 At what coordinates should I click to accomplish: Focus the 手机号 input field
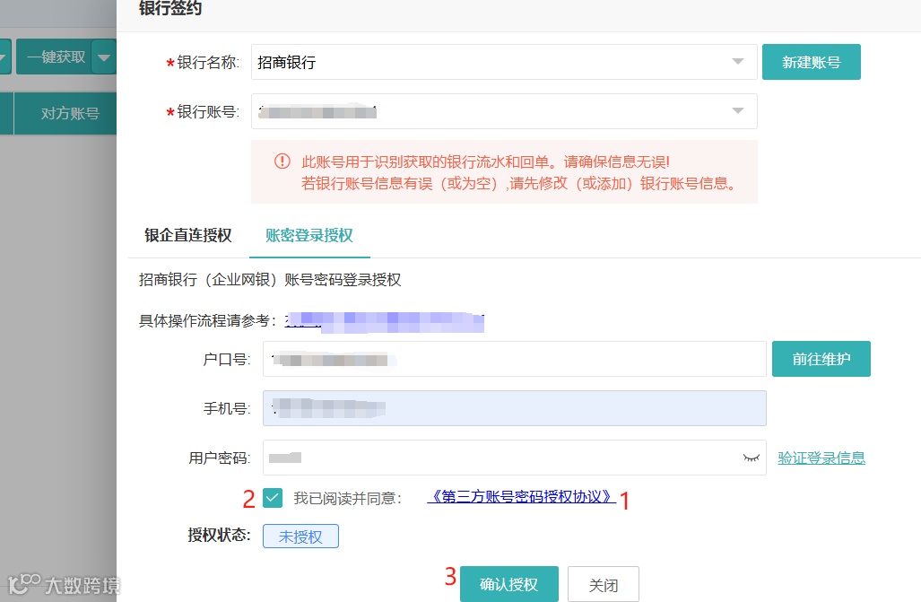(x=515, y=408)
